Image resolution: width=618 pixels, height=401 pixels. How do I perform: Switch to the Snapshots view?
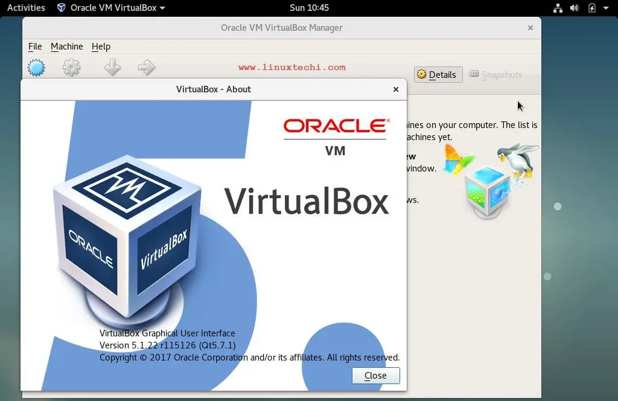(x=496, y=74)
